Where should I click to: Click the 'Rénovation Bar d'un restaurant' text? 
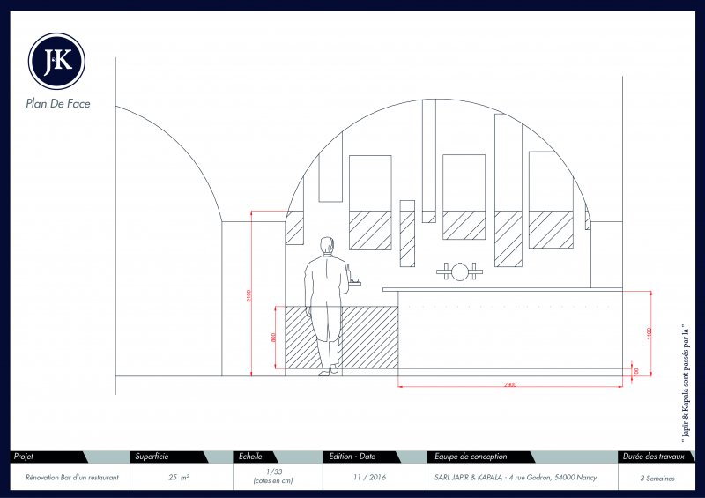click(x=68, y=477)
